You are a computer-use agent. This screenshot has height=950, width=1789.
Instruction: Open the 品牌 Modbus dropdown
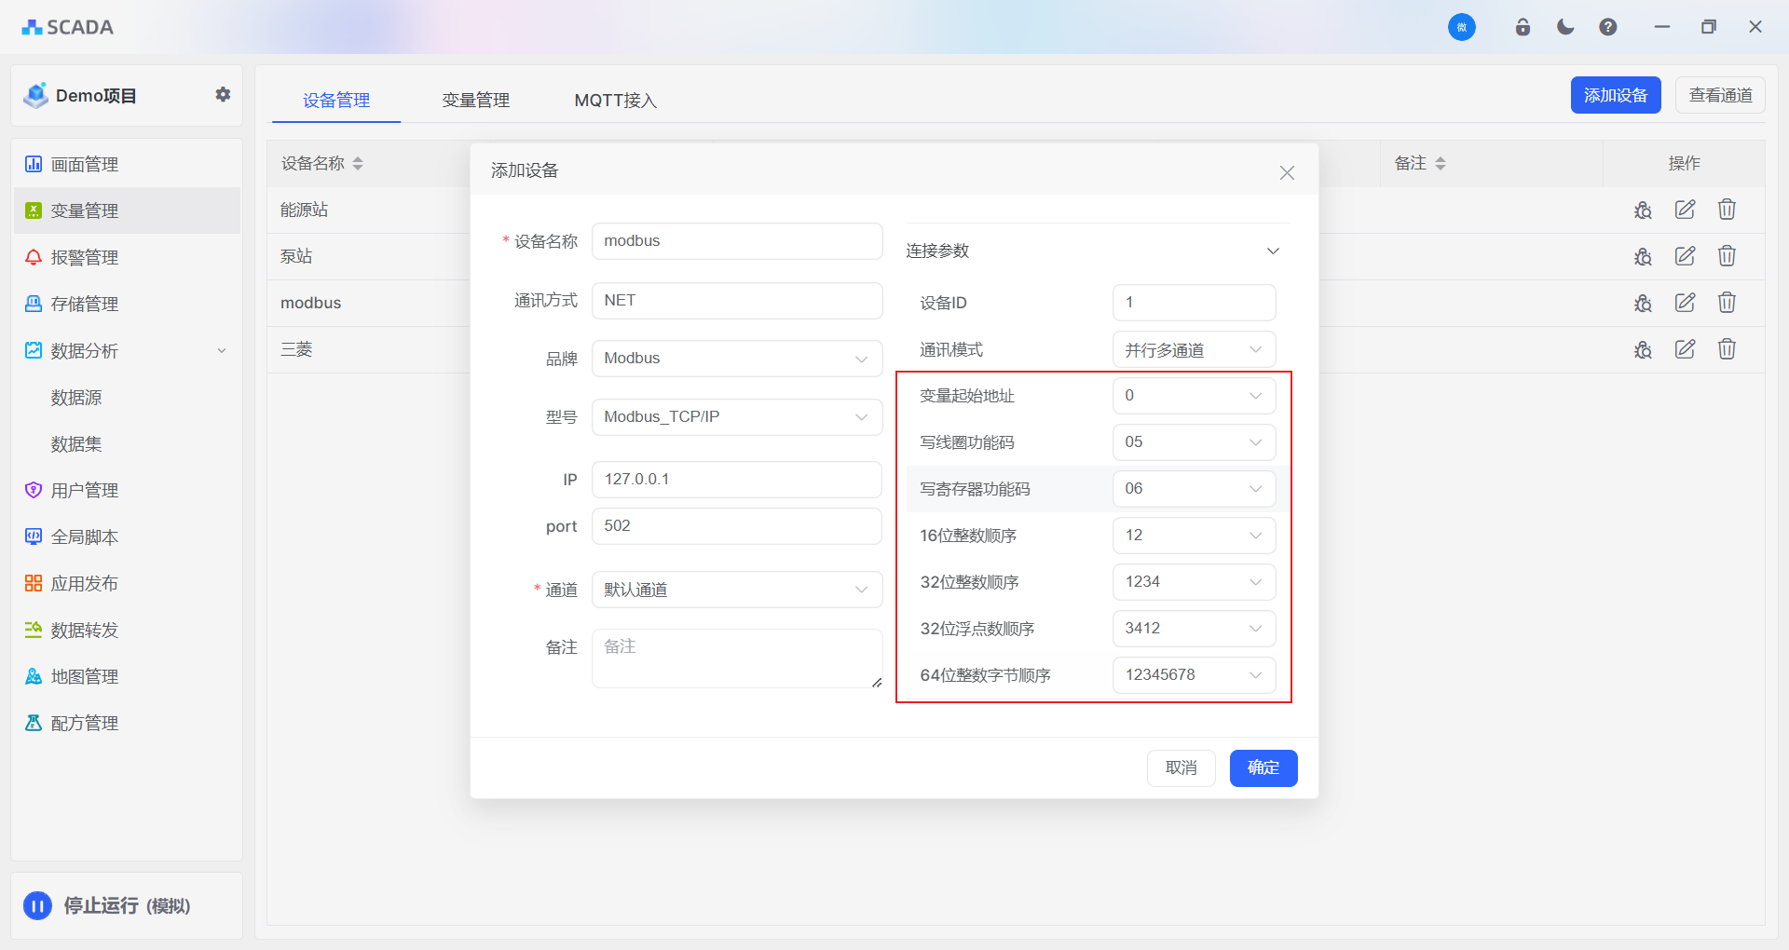point(736,359)
